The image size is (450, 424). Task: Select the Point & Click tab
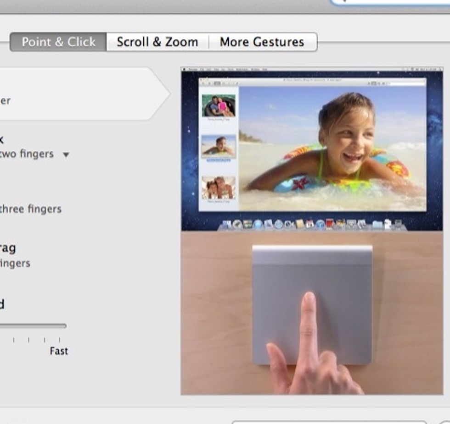pyautogui.click(x=58, y=42)
